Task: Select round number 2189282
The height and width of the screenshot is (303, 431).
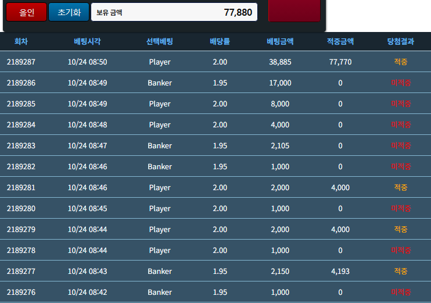Action: click(x=21, y=166)
